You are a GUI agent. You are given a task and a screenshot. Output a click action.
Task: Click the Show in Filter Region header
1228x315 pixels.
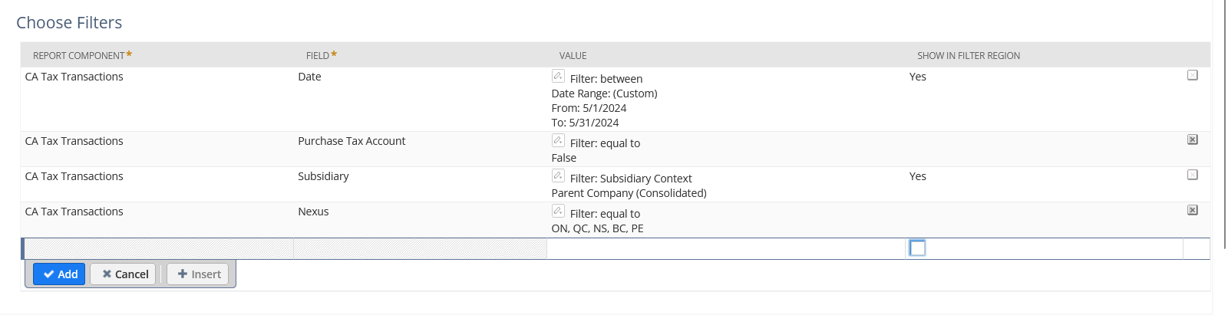(x=968, y=56)
